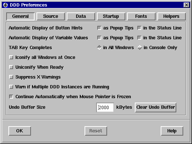This screenshot has width=192, height=144.
Task: Click the DDD bug icon in the title bar
Action: (5, 5)
